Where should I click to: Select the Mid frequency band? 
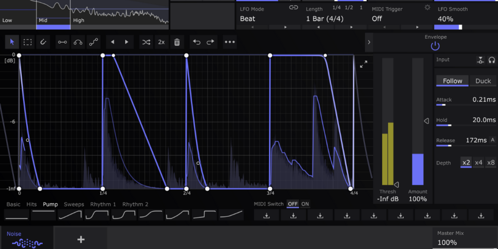coord(53,15)
